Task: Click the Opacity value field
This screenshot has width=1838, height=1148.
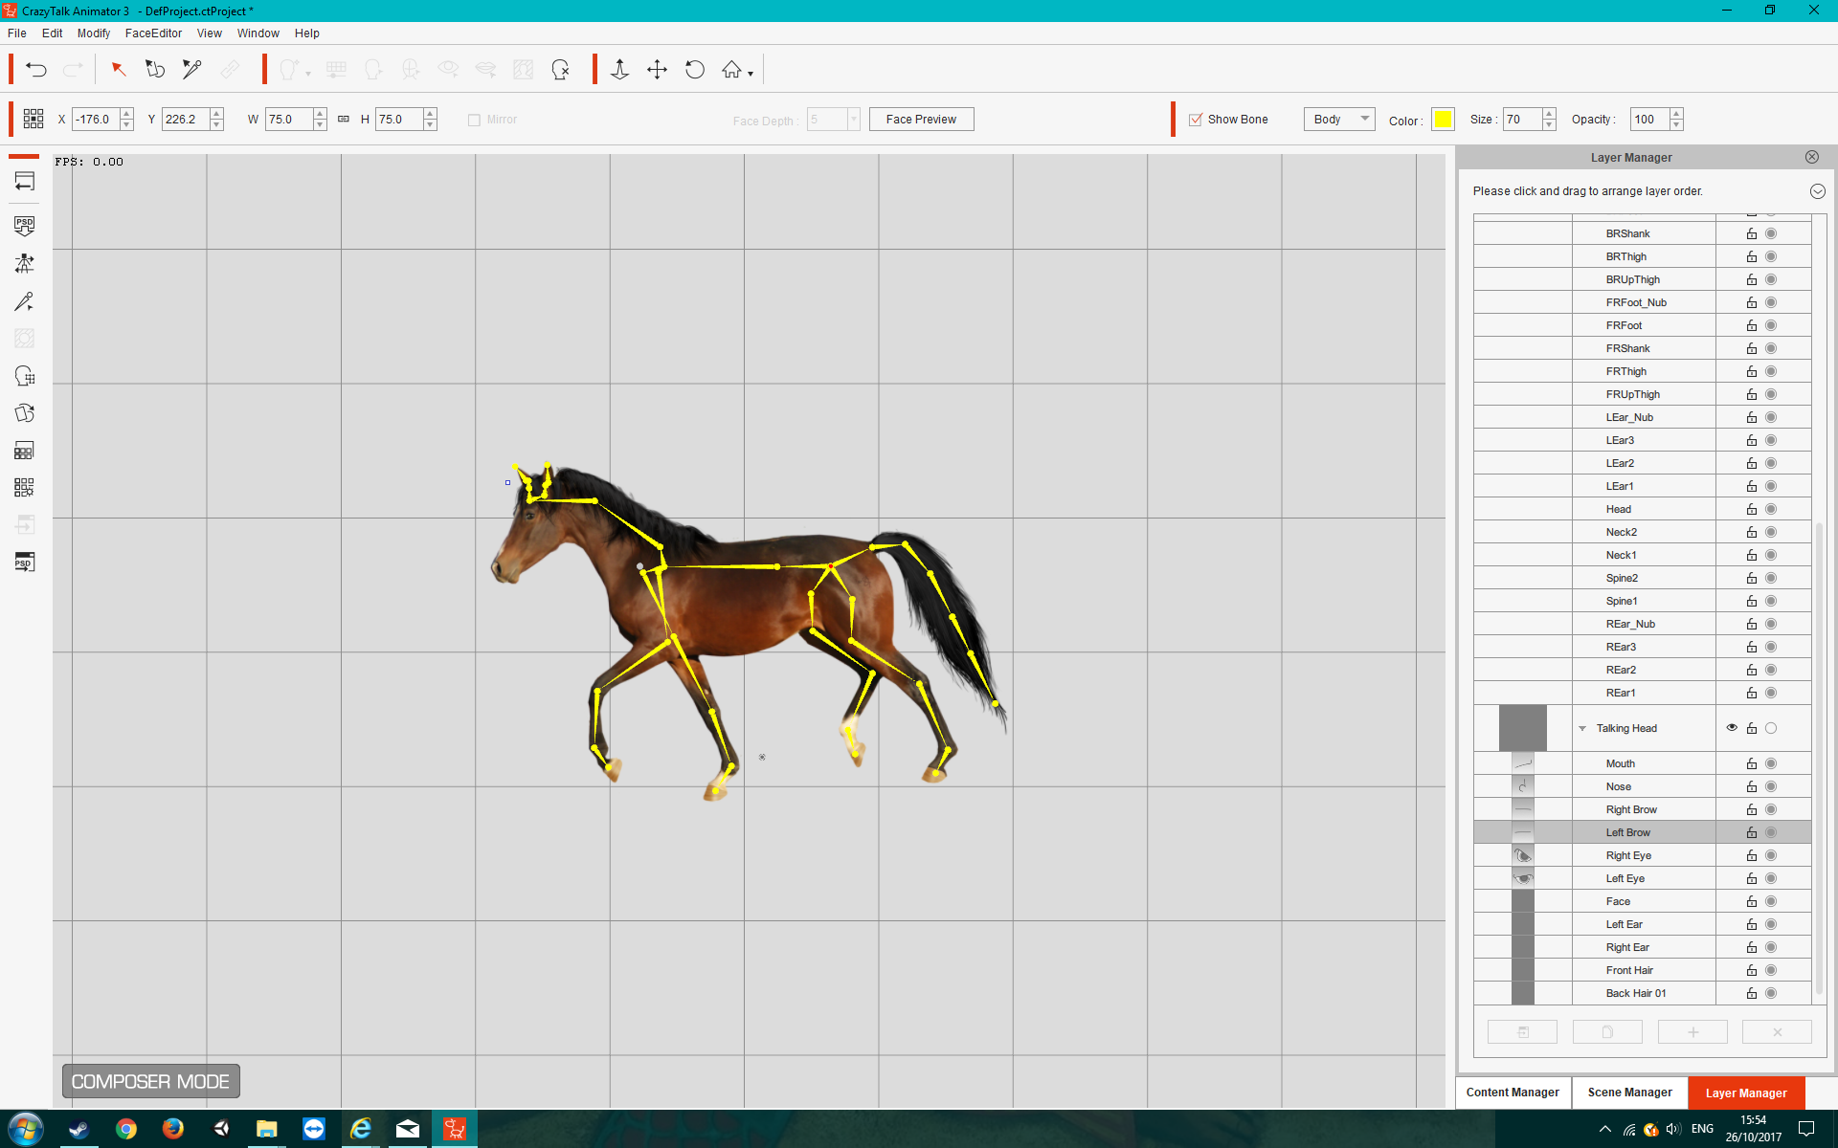Action: point(1650,119)
